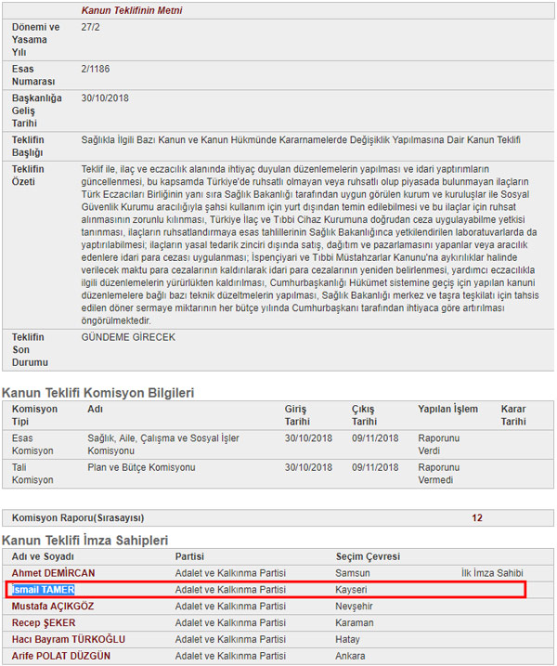Click the Kanun Teklifi Komisyon Bilgileri heading
The width and height of the screenshot is (557, 666).
coord(97,393)
